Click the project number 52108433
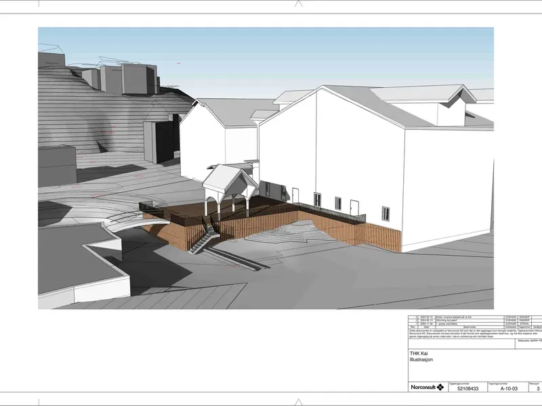 (x=467, y=388)
